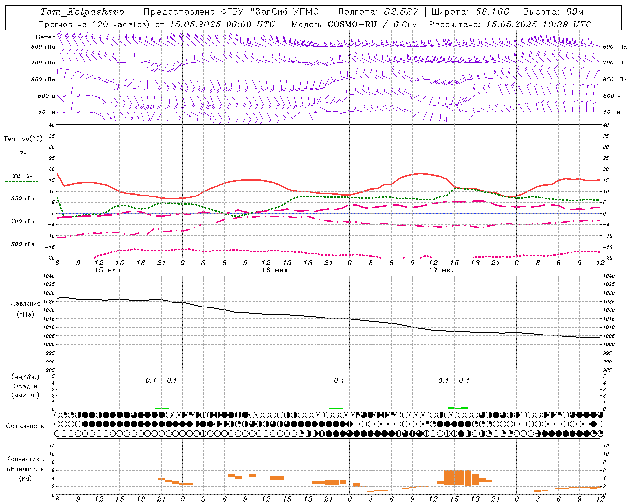Click the red line sample under '2м' legend
629x503 pixels.
(23, 159)
